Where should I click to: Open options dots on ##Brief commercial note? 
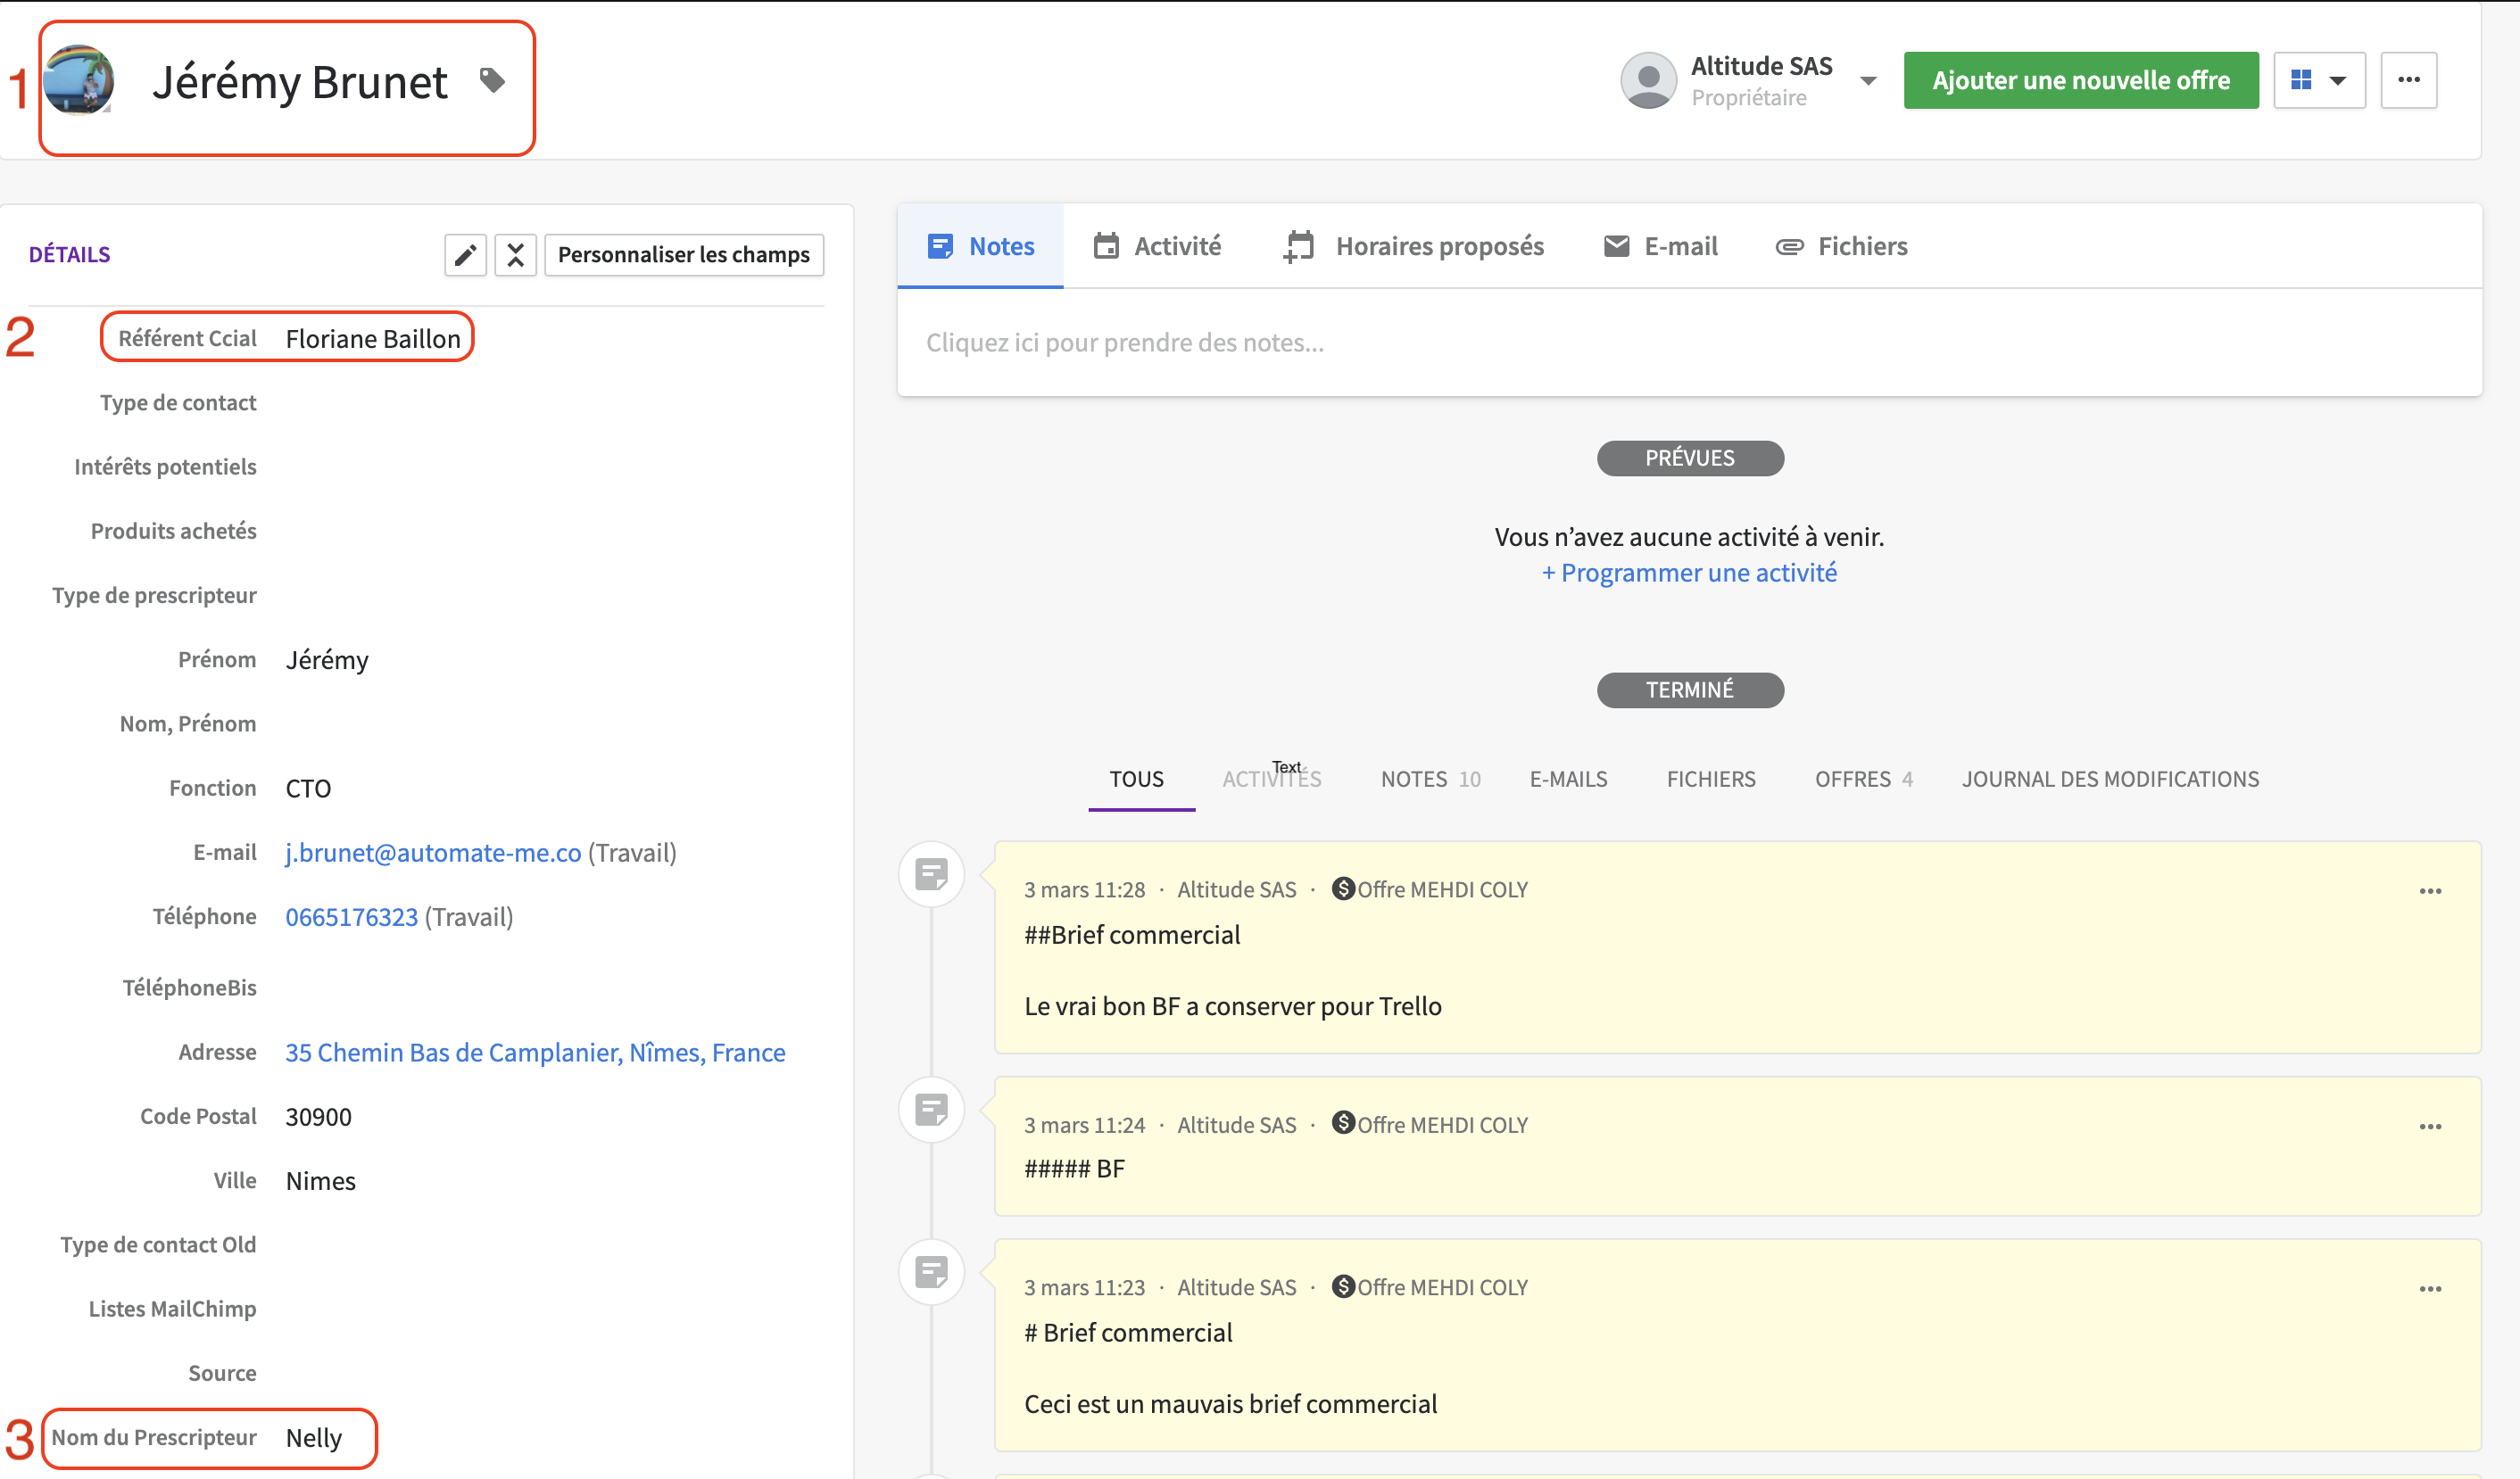click(x=2430, y=890)
